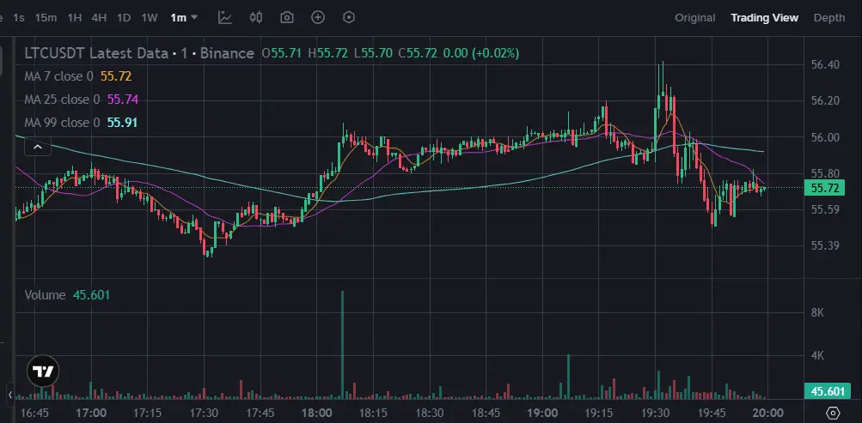Image resolution: width=862 pixels, height=423 pixels.
Task: Click the tallest volume bar near 18:05
Action: point(343,345)
